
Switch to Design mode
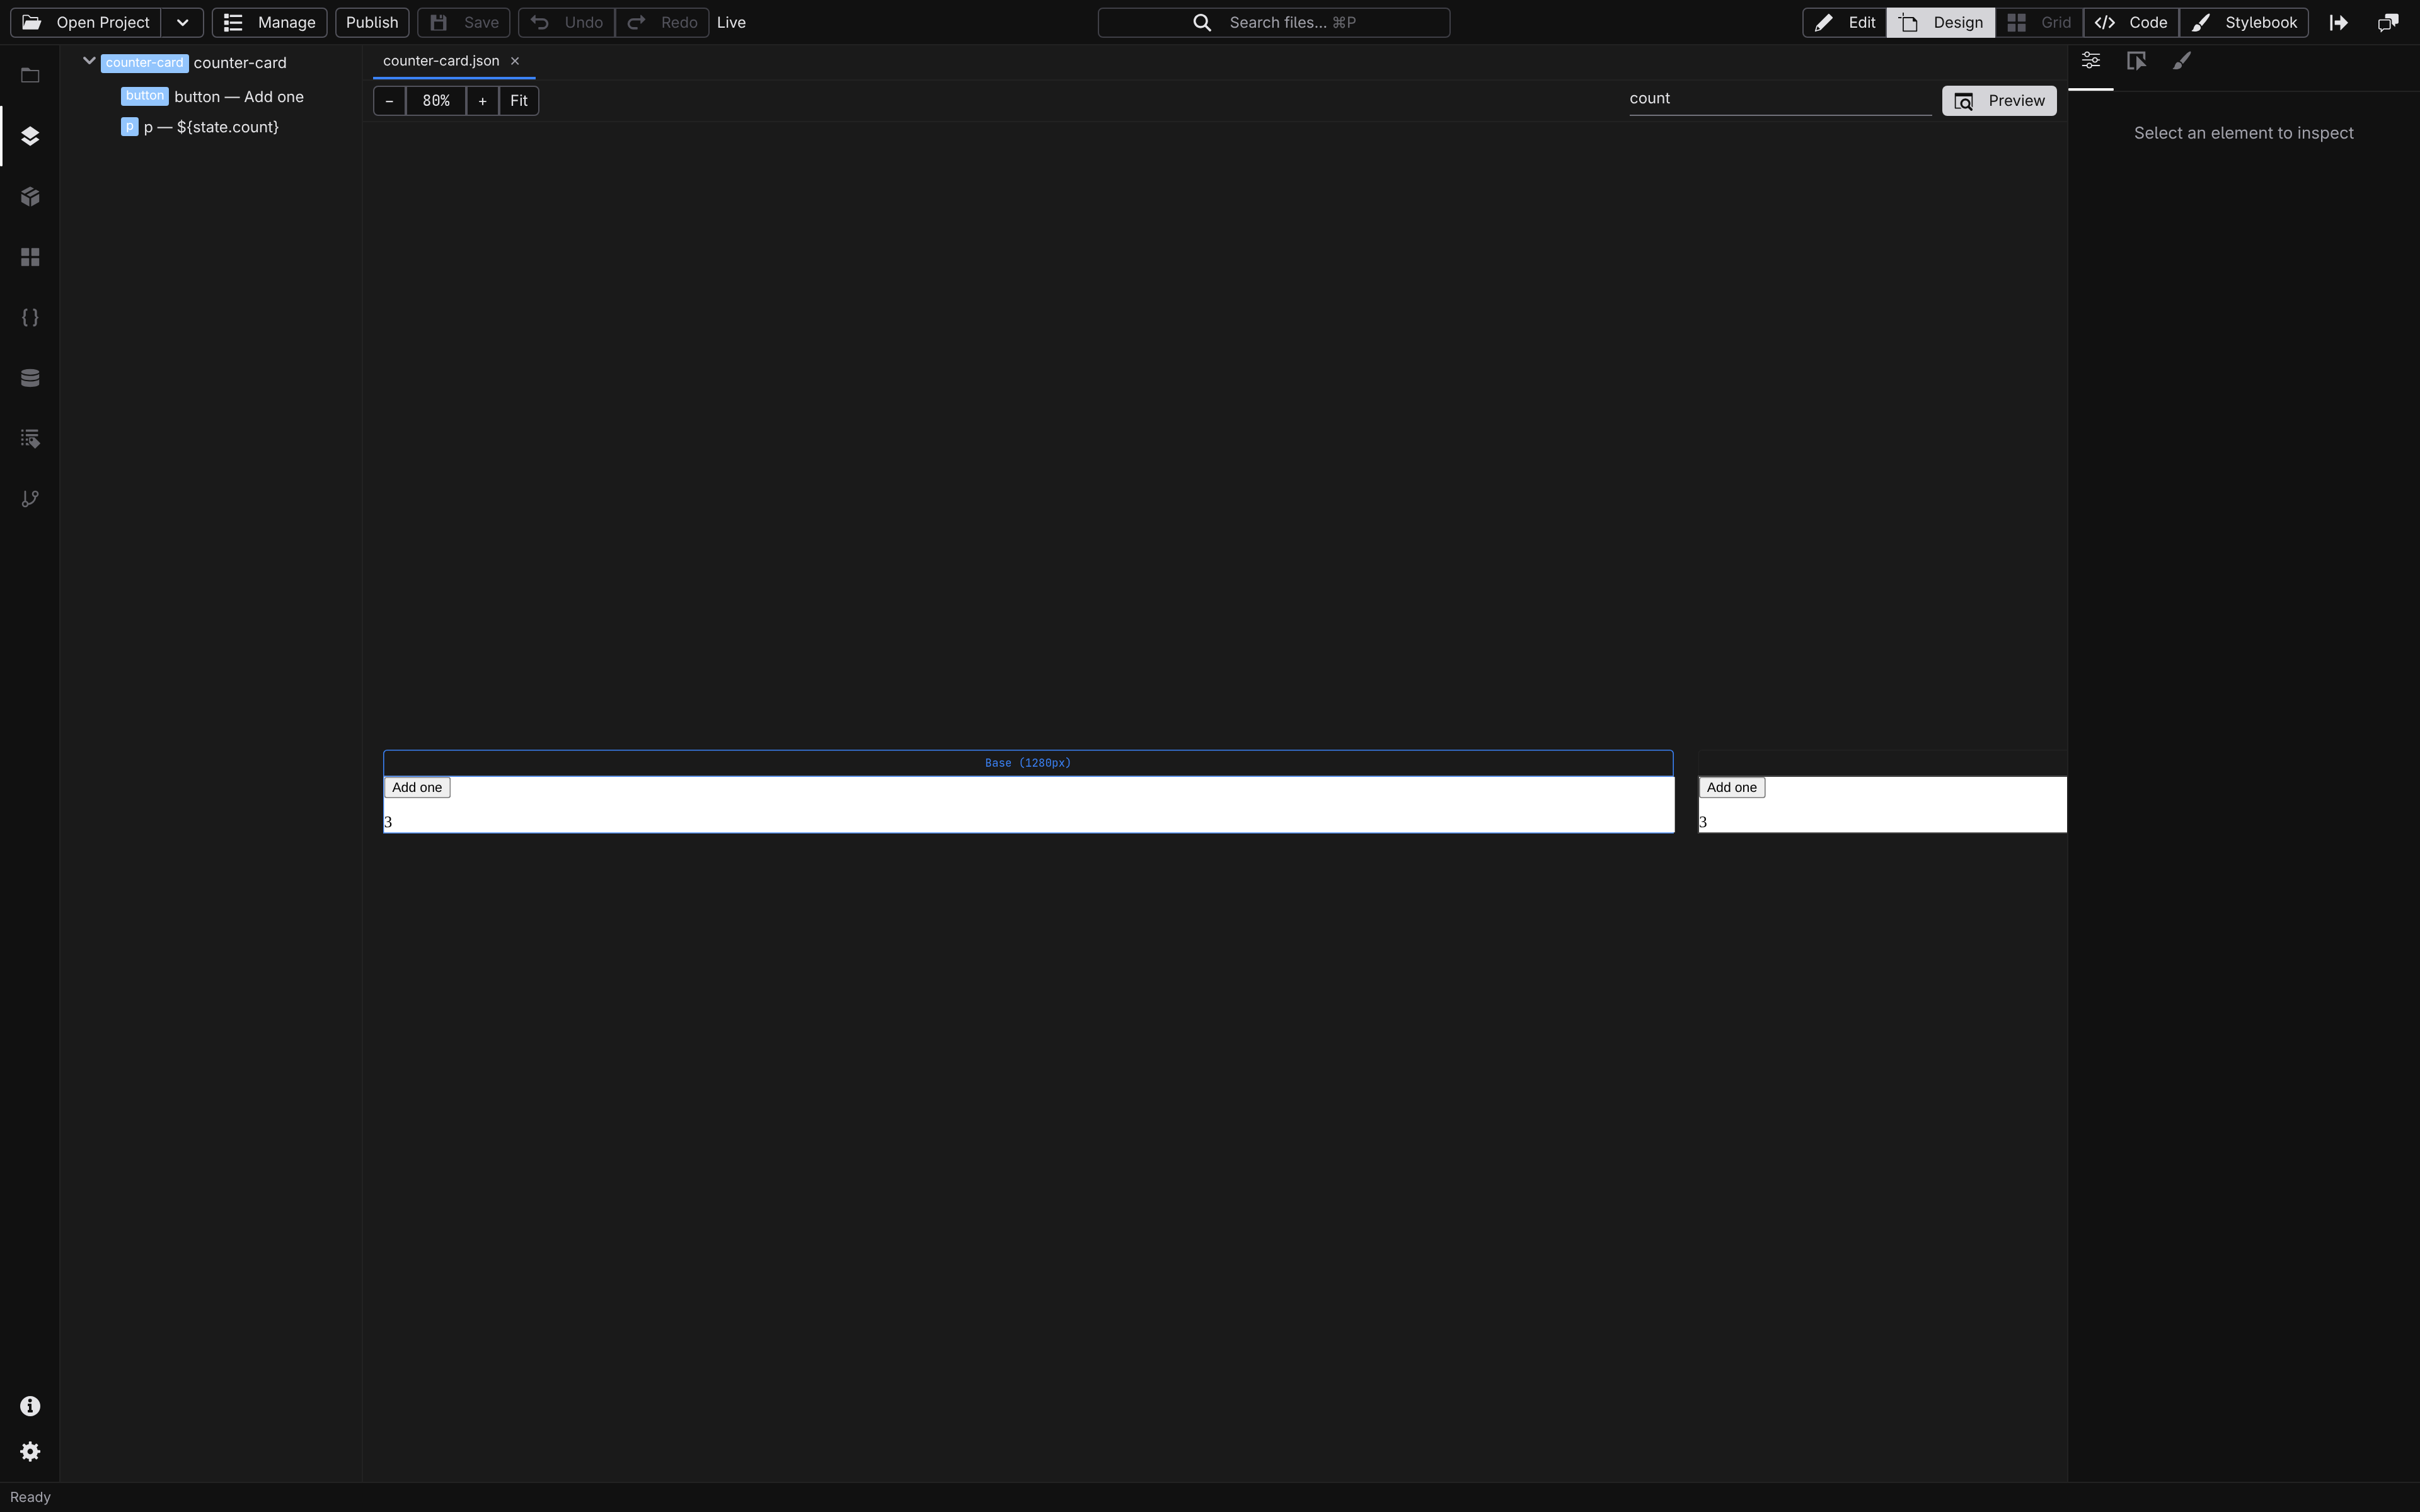coord(1941,22)
